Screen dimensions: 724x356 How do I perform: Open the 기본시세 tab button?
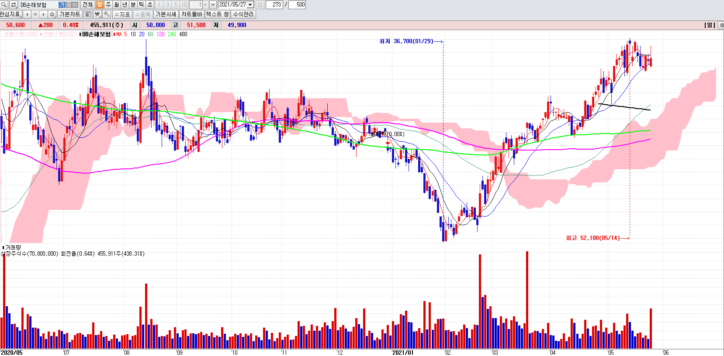point(166,14)
